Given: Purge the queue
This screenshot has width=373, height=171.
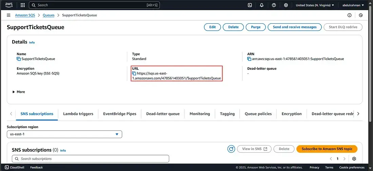Looking at the screenshot, I should point(256,27).
